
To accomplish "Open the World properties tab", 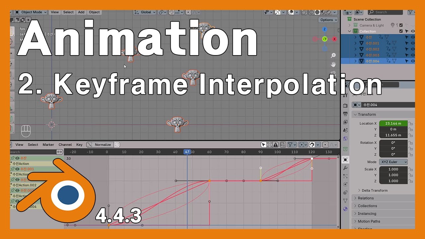I will [345, 139].
